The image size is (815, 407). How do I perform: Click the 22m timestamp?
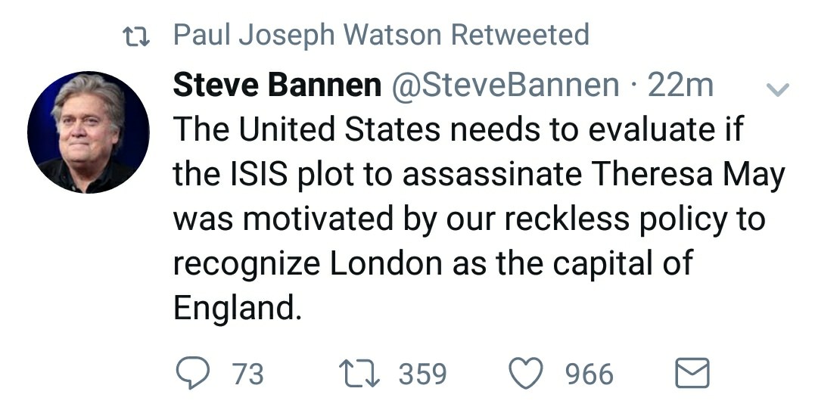tap(681, 85)
